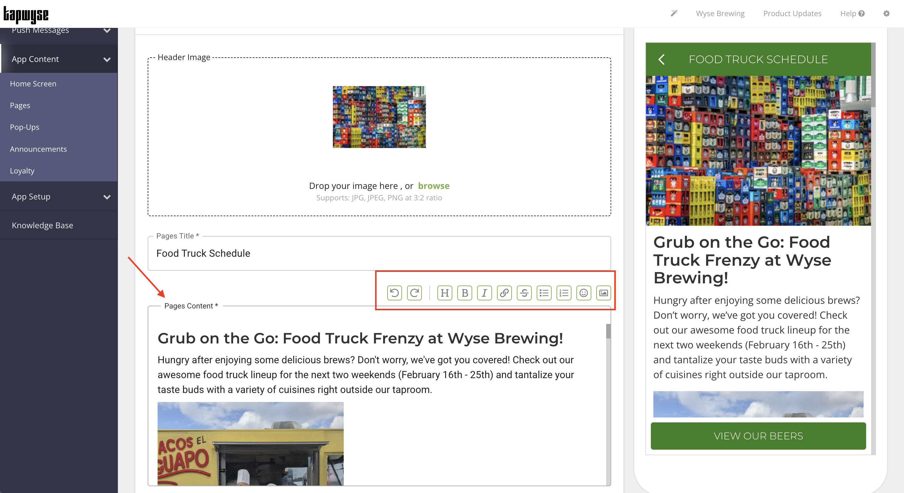The width and height of the screenshot is (904, 493).
Task: Open the emoji picker
Action: 584,293
